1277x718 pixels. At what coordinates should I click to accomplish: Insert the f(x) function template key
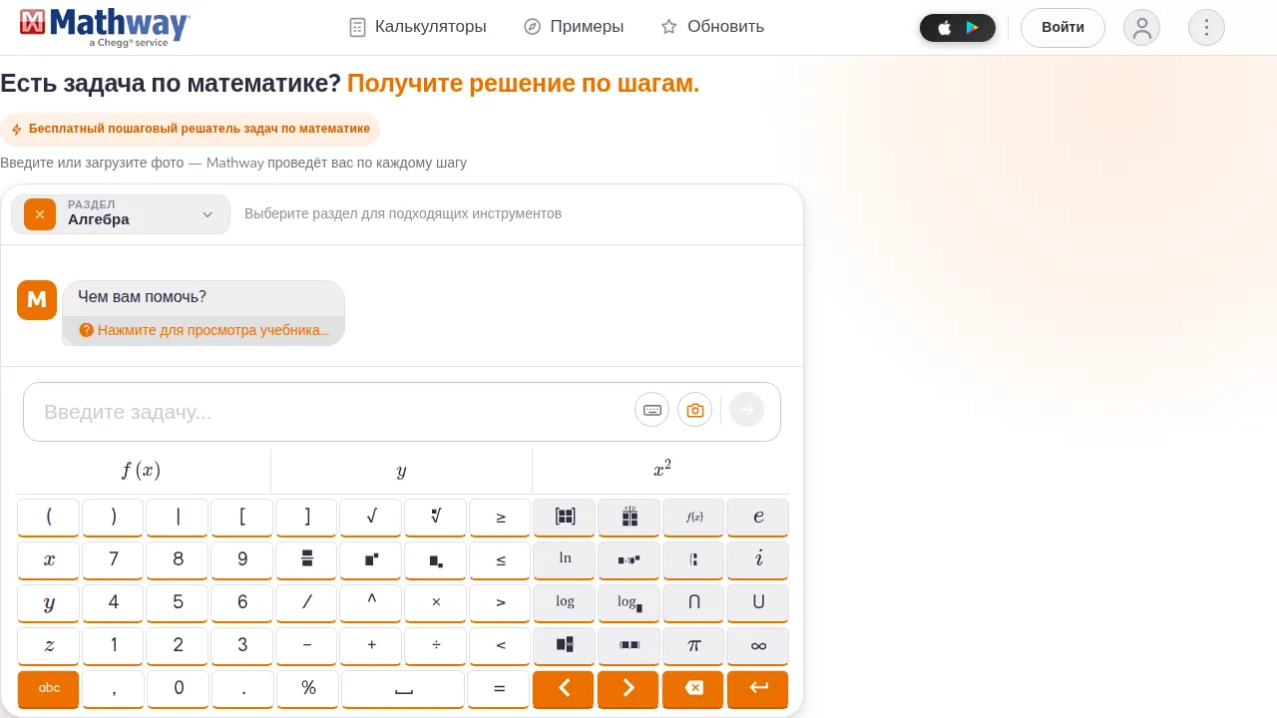[x=694, y=518]
